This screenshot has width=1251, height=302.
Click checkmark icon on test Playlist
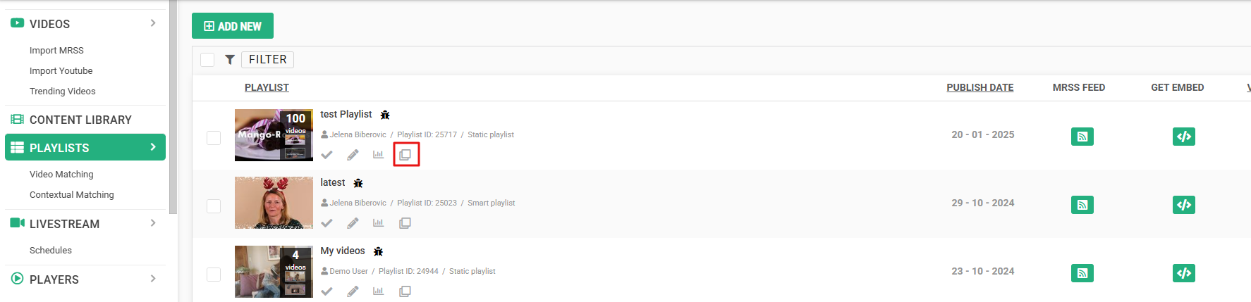(327, 155)
